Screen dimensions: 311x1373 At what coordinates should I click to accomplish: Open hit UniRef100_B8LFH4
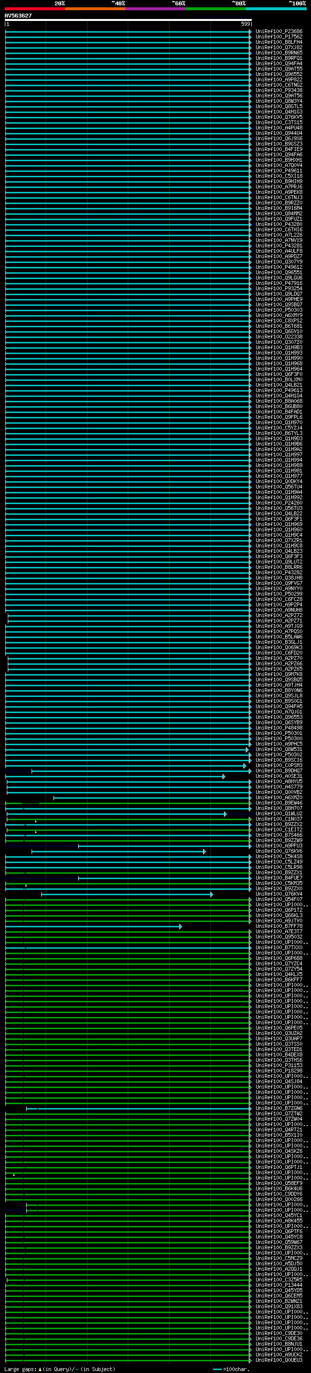click(x=278, y=42)
